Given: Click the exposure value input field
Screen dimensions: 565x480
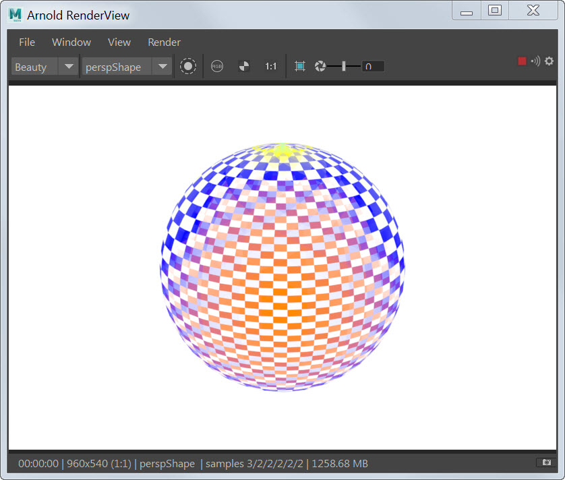Looking at the screenshot, I should pyautogui.click(x=373, y=66).
